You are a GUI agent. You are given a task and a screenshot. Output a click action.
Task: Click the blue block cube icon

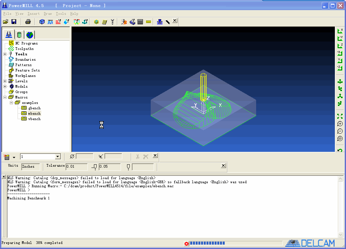pos(42,22)
